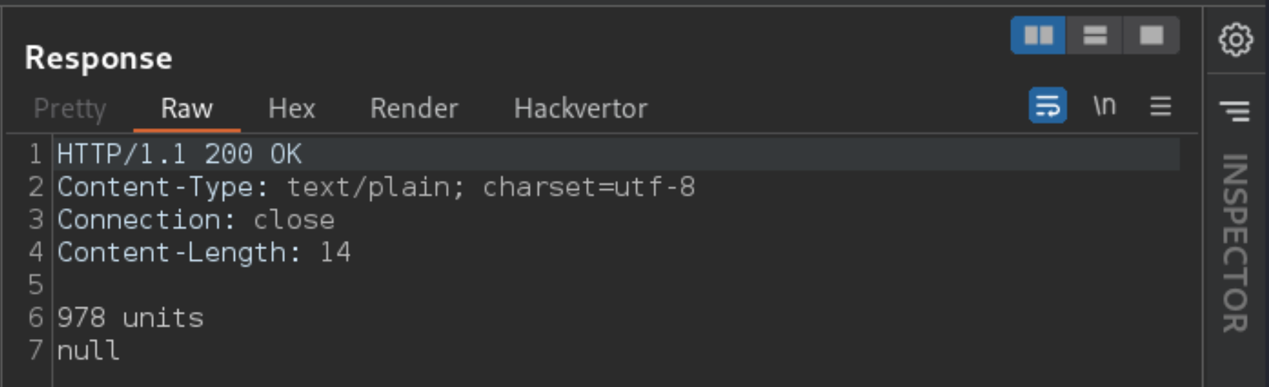Expand the Inspector panel icon
The image size is (1269, 387).
pyautogui.click(x=1235, y=111)
